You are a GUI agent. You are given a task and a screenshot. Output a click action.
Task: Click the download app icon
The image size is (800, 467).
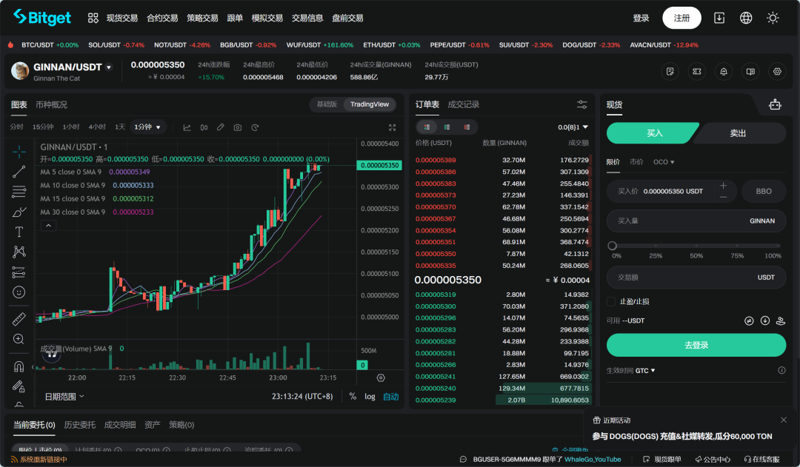(x=719, y=18)
